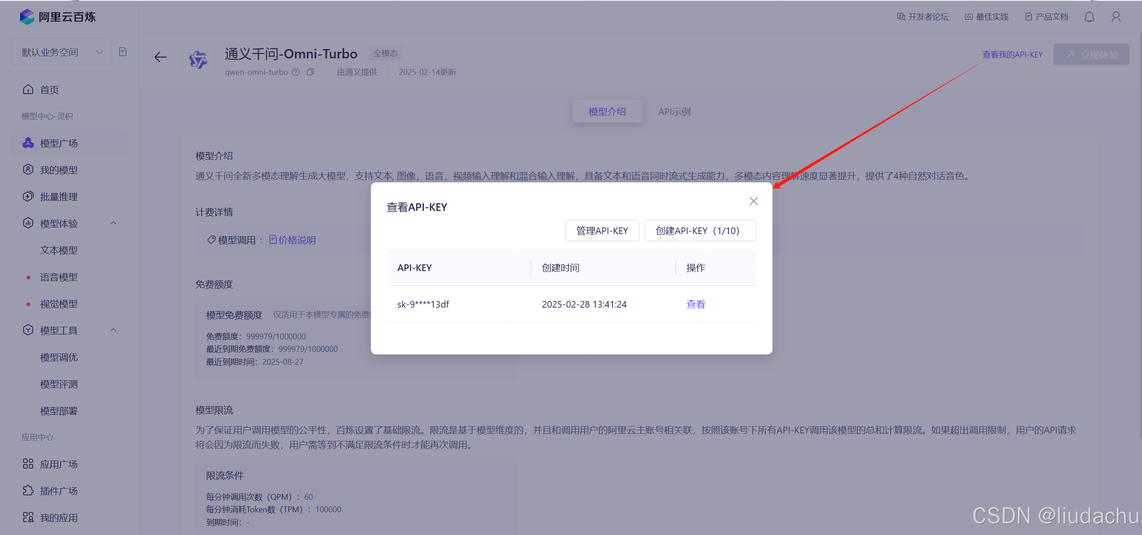1142x535 pixels.
Task: Click the notification bell icon
Action: point(1089,17)
